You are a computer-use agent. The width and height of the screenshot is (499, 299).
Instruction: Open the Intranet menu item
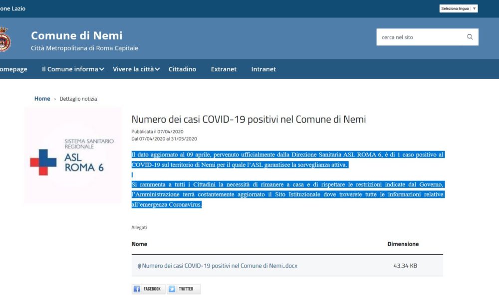point(263,69)
